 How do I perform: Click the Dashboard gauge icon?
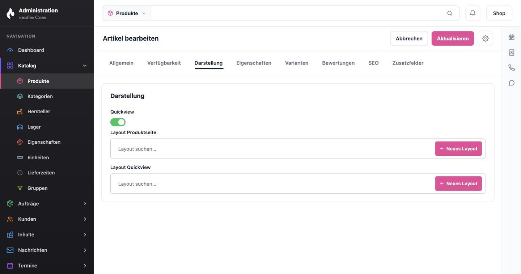pyautogui.click(x=10, y=50)
